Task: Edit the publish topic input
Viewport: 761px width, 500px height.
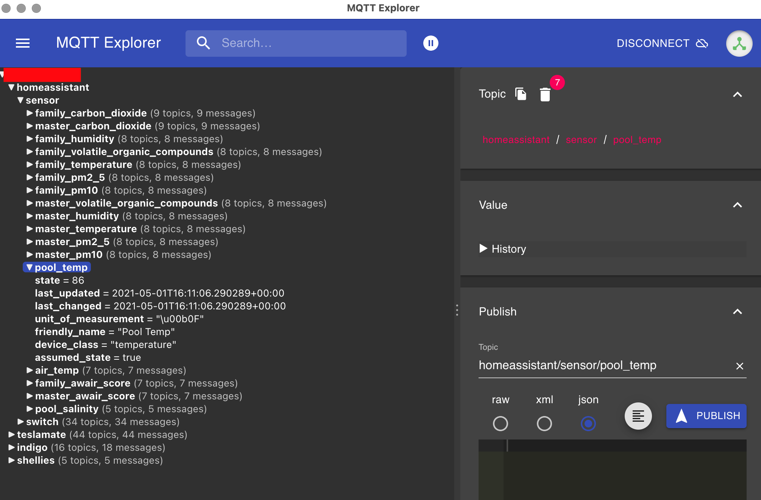Action: [x=605, y=365]
